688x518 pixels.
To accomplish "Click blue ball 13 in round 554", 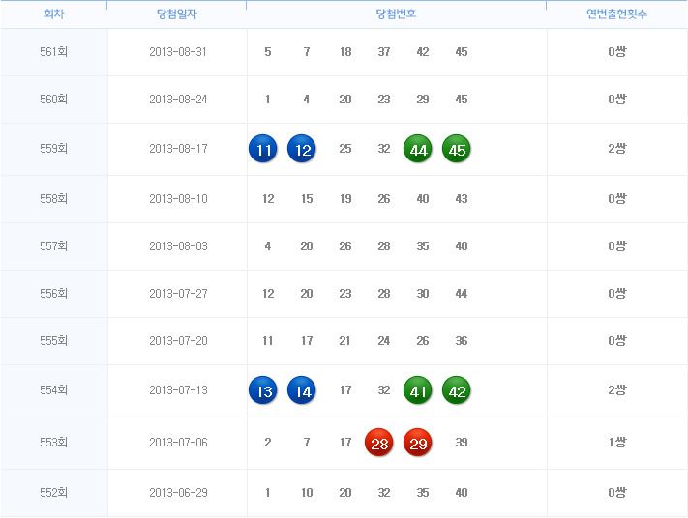I will click(x=263, y=390).
